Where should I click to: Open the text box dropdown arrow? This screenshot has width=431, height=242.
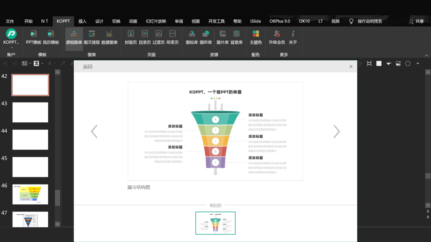[x=30, y=63]
